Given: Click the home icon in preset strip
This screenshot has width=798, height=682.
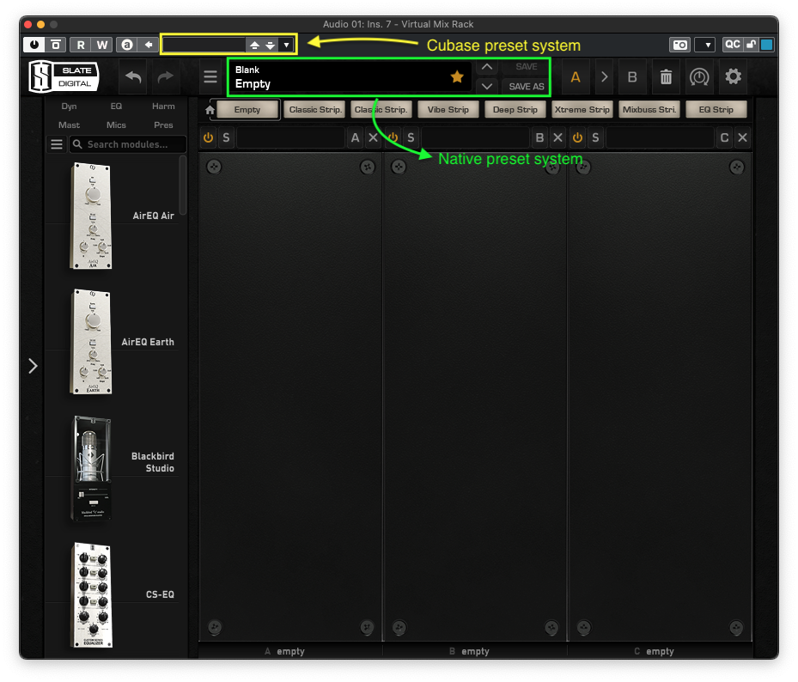Looking at the screenshot, I should click(x=210, y=110).
